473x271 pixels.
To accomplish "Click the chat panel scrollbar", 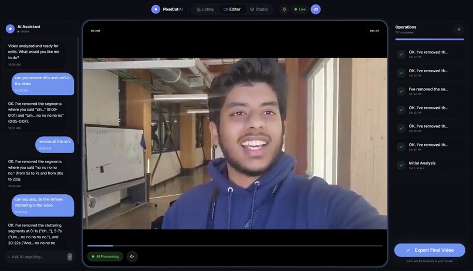I will (x=79, y=90).
